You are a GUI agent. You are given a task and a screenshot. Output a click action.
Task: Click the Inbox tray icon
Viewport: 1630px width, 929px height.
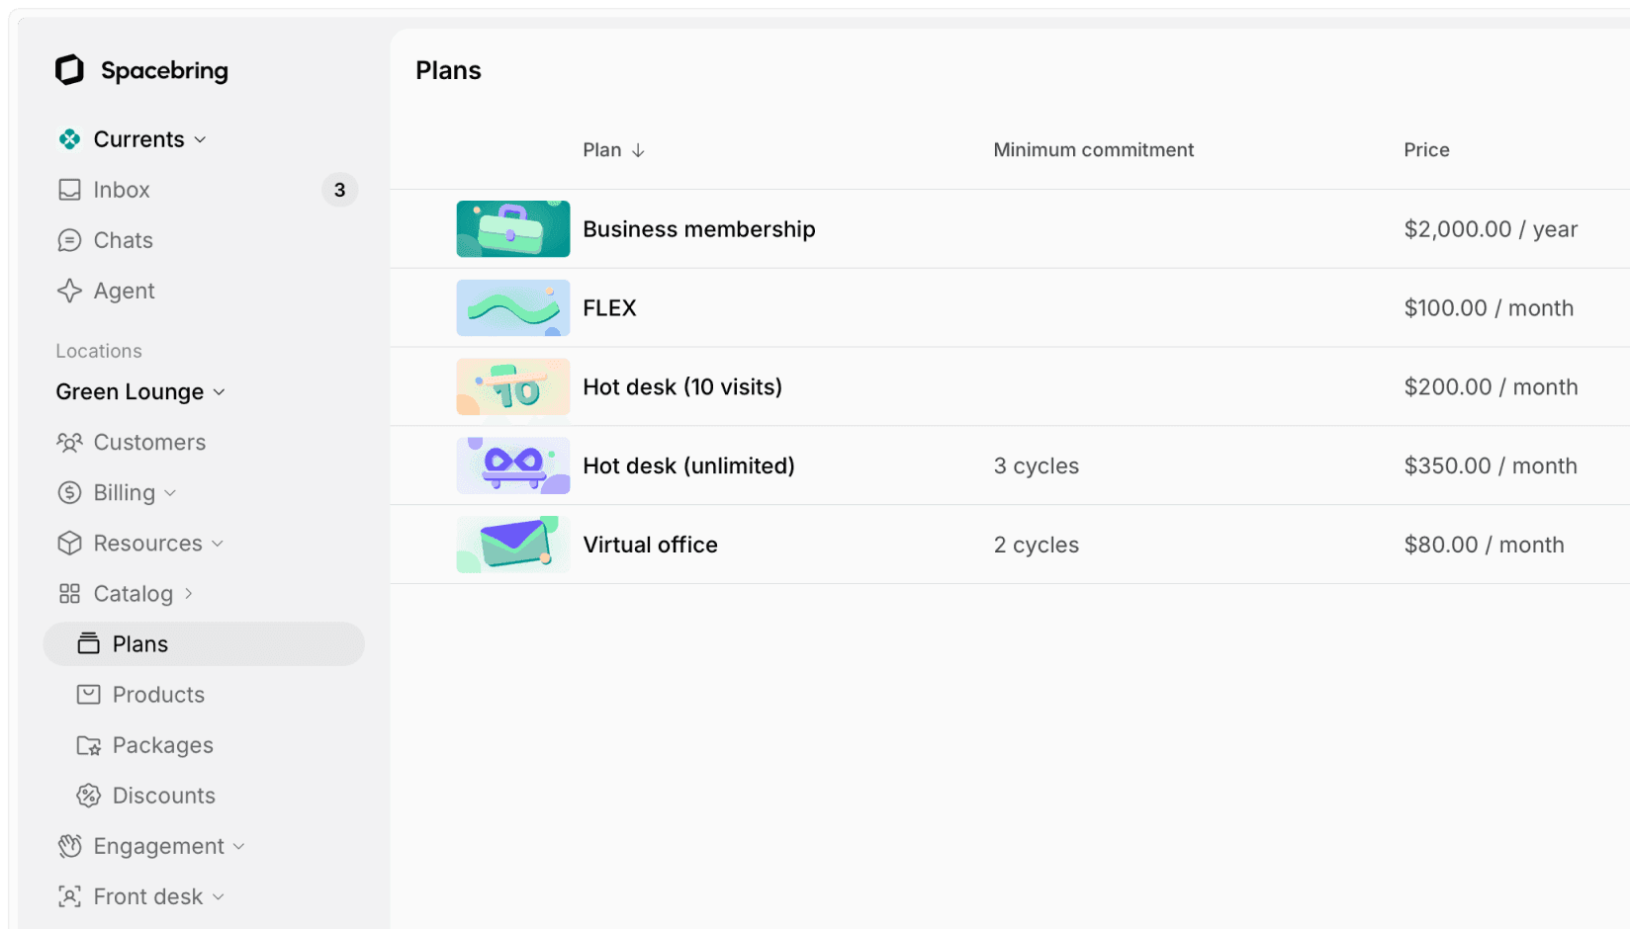pos(69,190)
